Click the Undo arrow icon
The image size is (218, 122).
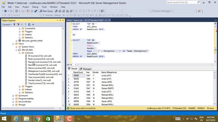point(89,11)
